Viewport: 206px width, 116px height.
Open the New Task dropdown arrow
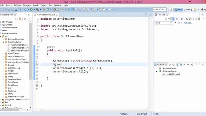coord(169,19)
